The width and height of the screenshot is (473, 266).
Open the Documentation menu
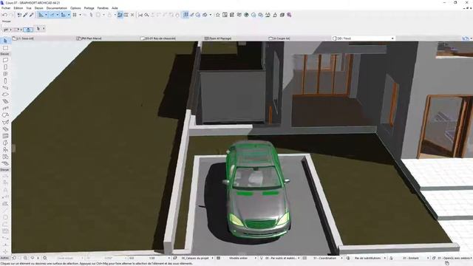(57, 8)
